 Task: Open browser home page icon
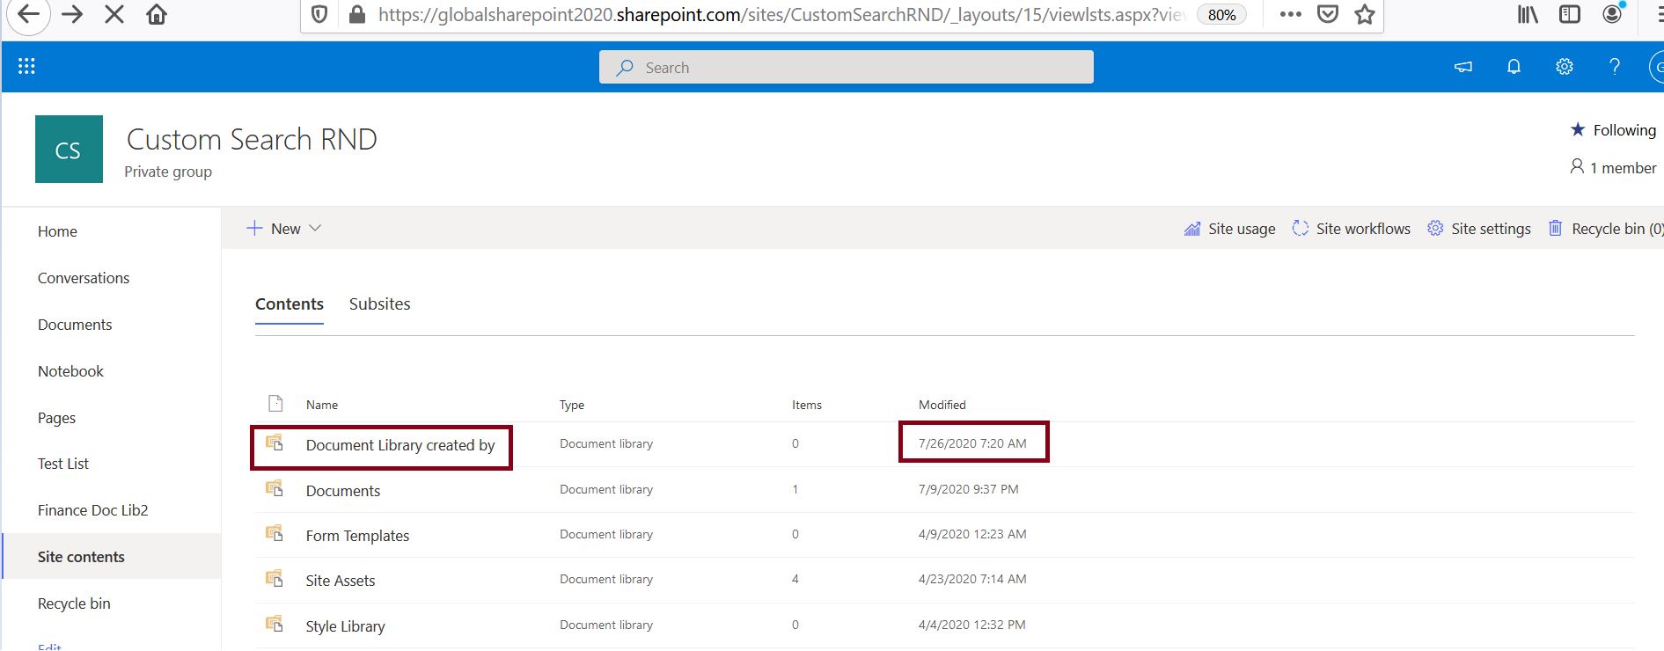point(157,14)
